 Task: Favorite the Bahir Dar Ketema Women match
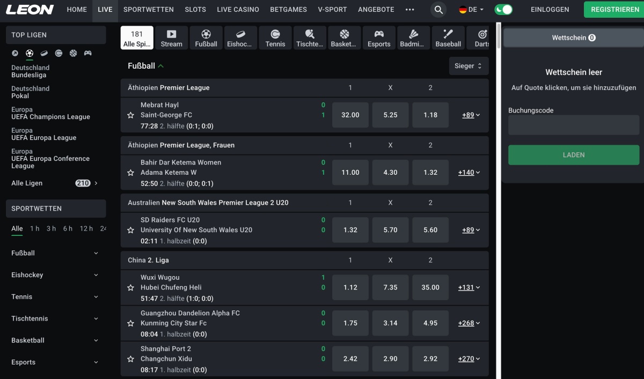pos(130,173)
